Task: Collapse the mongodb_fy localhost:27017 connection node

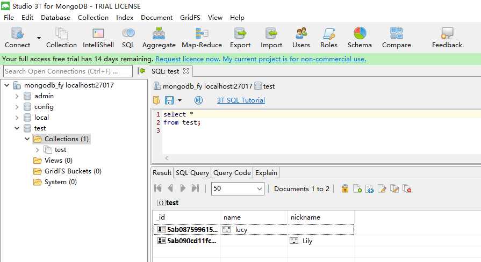Action: coord(7,85)
